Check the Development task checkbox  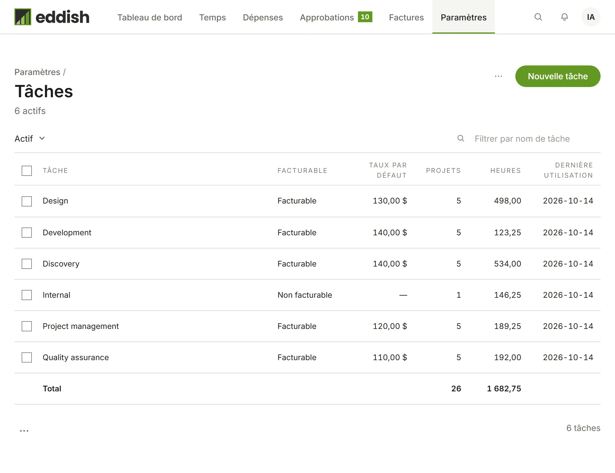click(x=27, y=233)
